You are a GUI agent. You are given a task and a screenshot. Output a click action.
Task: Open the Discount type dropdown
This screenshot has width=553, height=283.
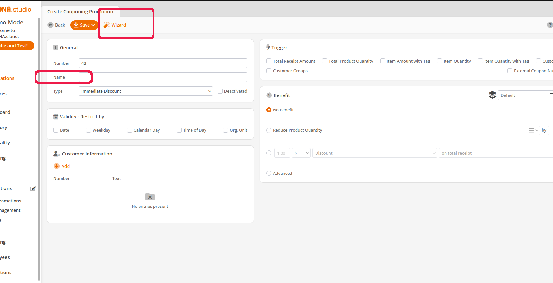(374, 153)
